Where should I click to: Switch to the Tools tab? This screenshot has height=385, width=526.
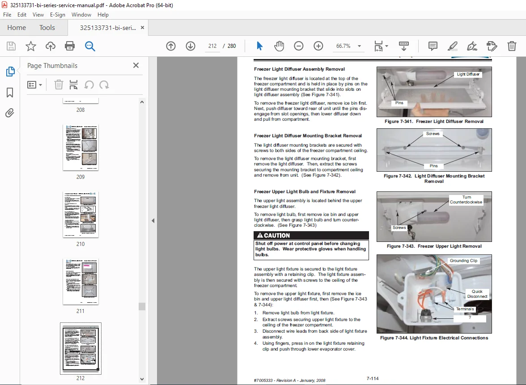(47, 28)
